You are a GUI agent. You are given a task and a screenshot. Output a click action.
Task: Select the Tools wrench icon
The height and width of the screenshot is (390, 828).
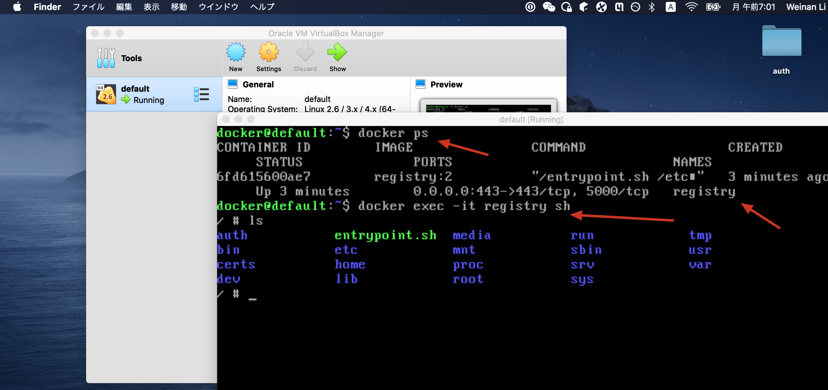tap(106, 58)
